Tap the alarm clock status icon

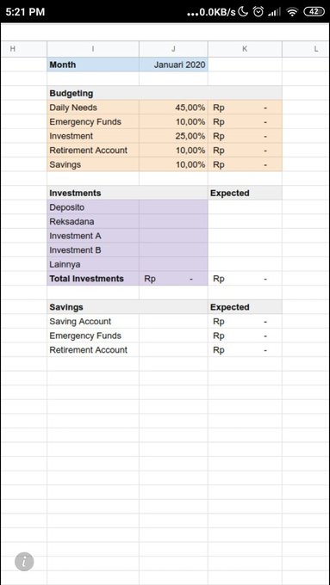pos(258,12)
